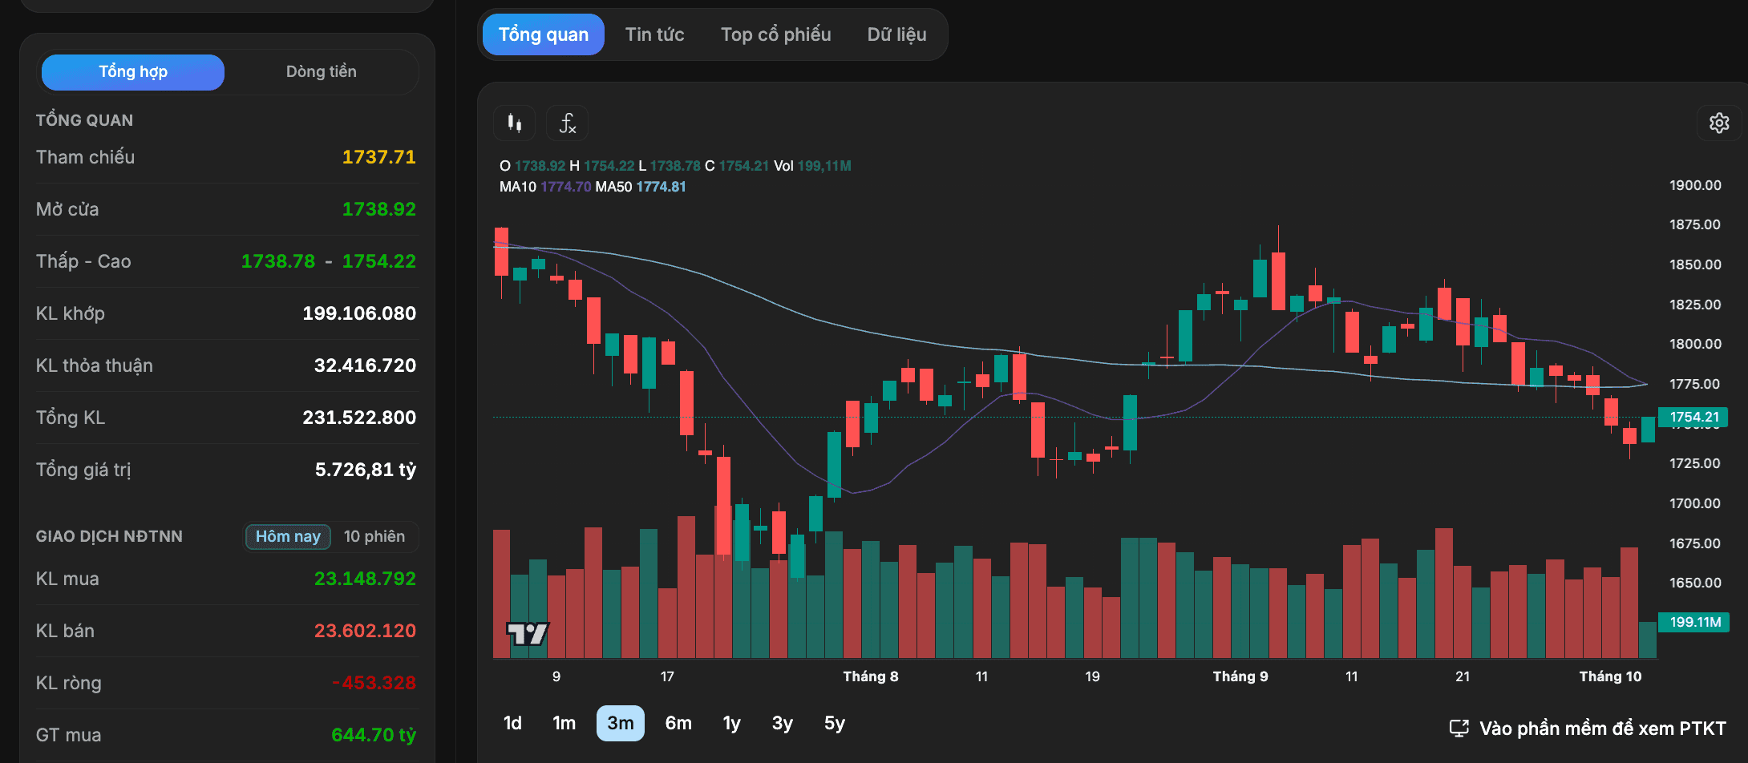Open the candlestick chart type selector
The height and width of the screenshot is (763, 1748).
514,123
